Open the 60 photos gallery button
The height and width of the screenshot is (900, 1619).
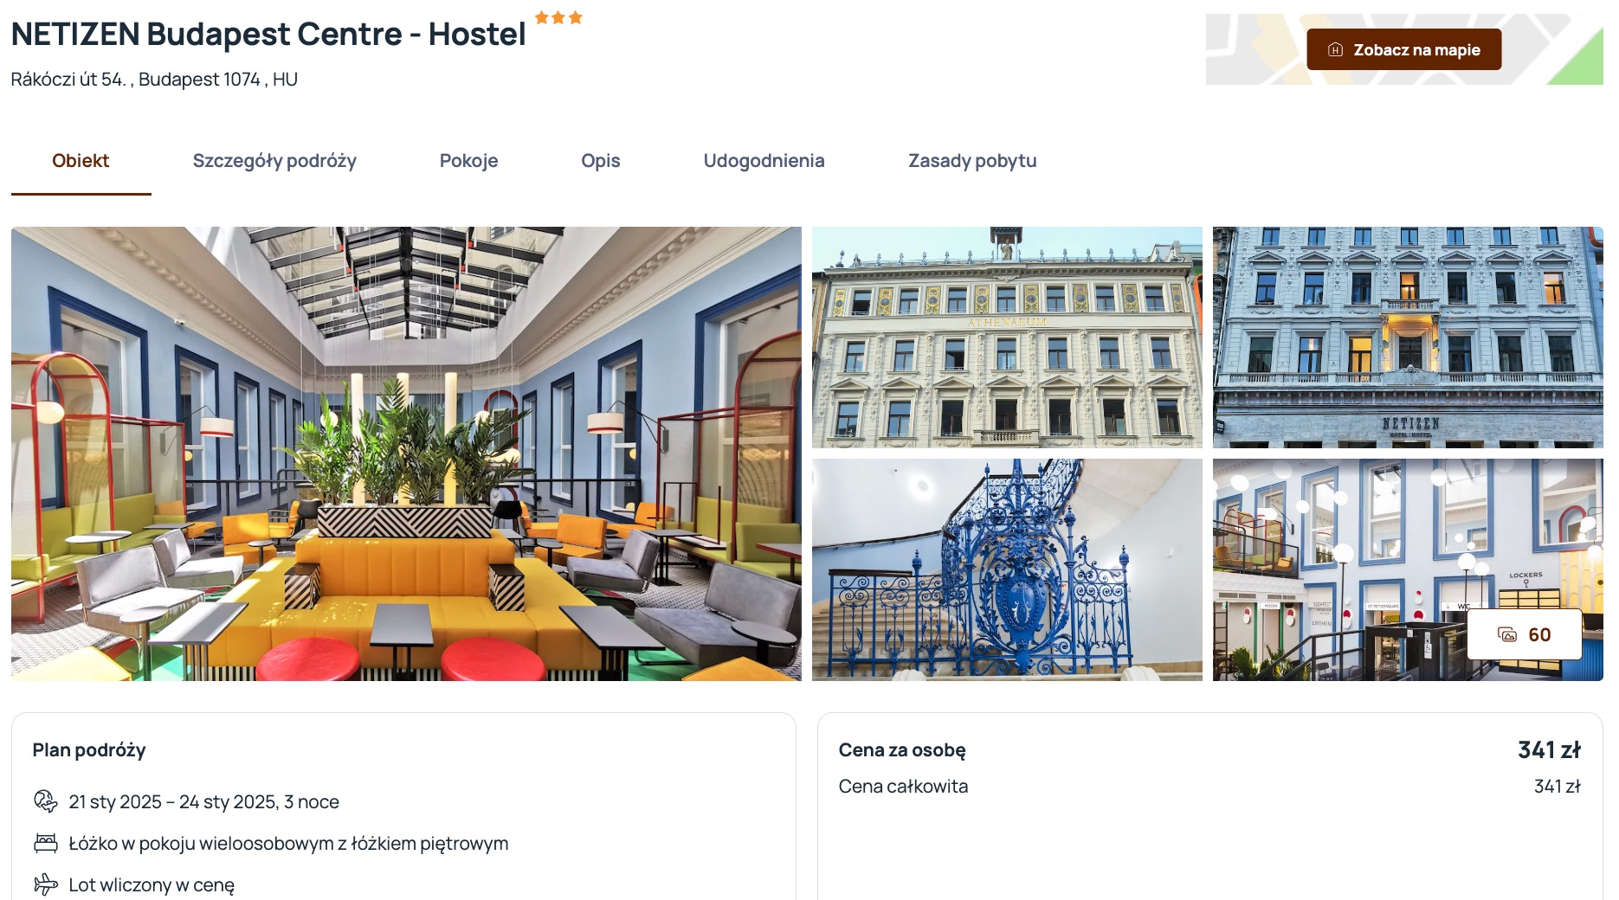(1524, 634)
